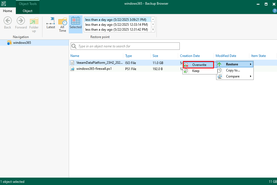
Task: Open the Compare context menu entry
Action: [x=235, y=76]
